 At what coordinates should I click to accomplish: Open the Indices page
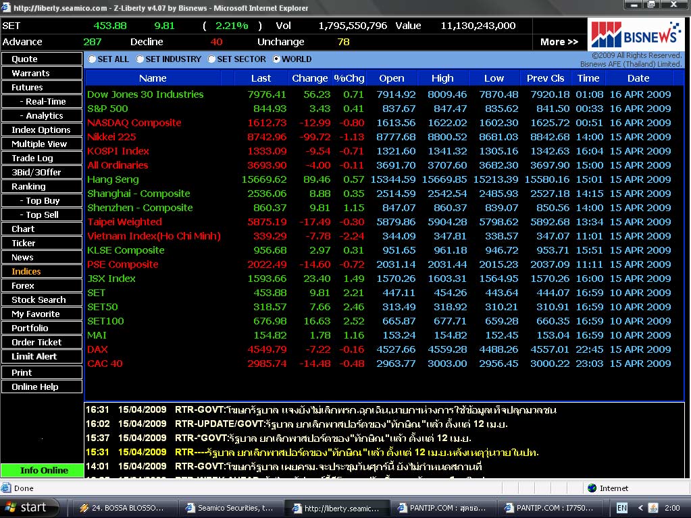(x=42, y=272)
